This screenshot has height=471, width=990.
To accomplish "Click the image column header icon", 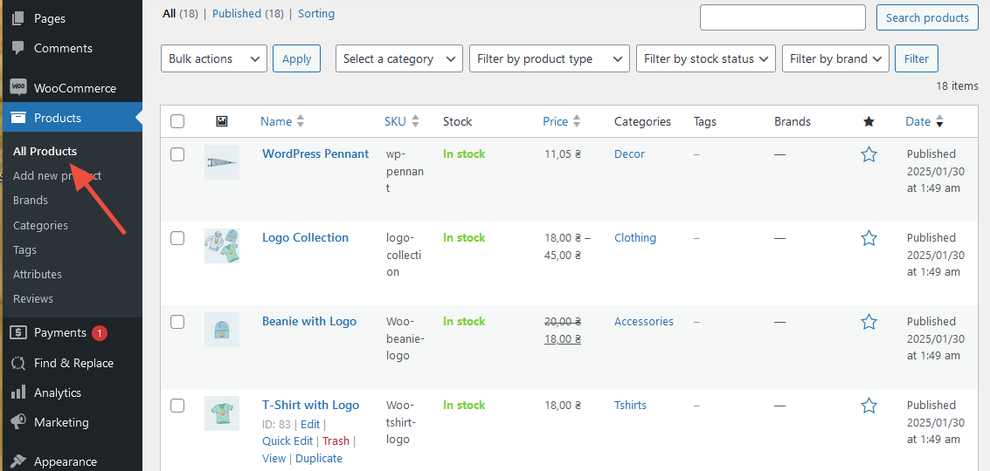I will point(222,121).
